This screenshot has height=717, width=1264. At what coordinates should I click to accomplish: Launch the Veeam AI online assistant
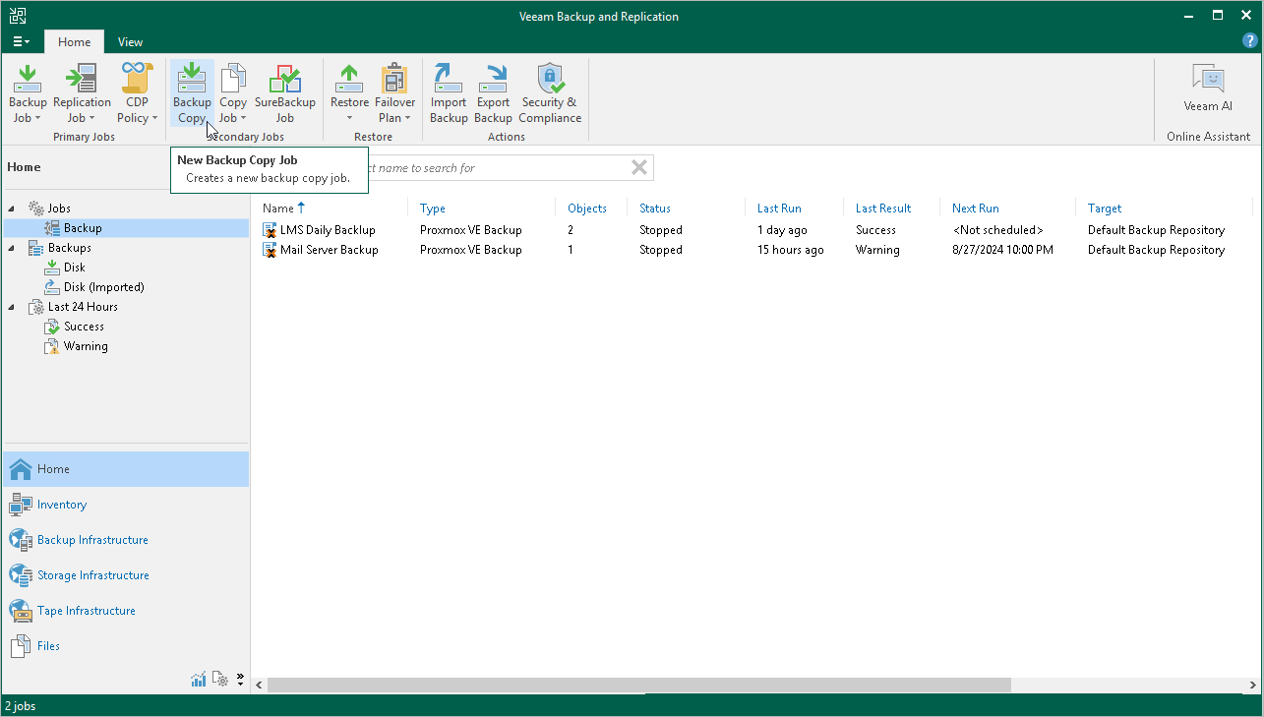coord(1208,89)
